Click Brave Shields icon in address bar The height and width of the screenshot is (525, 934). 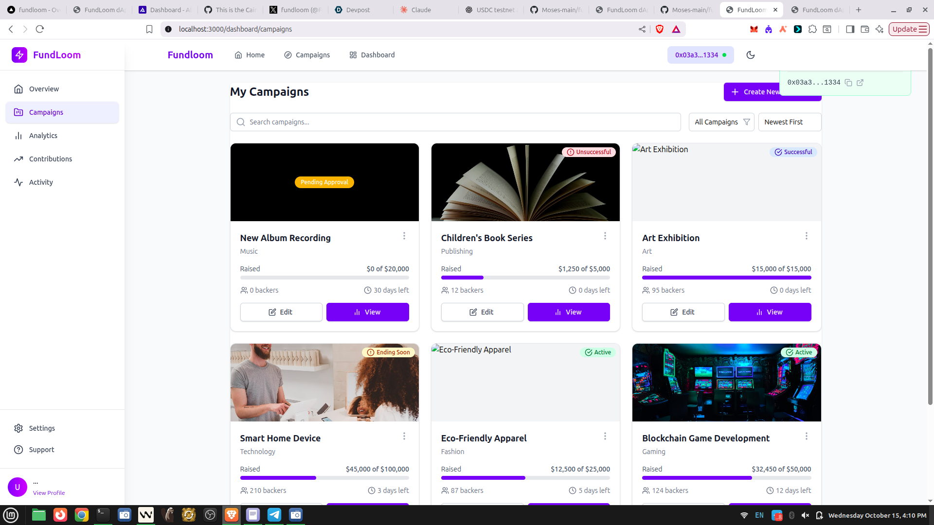pos(660,29)
